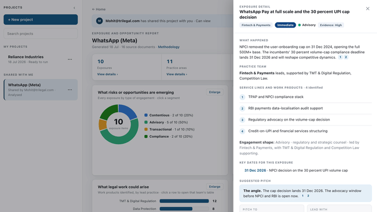Viewport: 377px width, 212px height.
Task: Select service line number 4 badge
Action: 242,131
